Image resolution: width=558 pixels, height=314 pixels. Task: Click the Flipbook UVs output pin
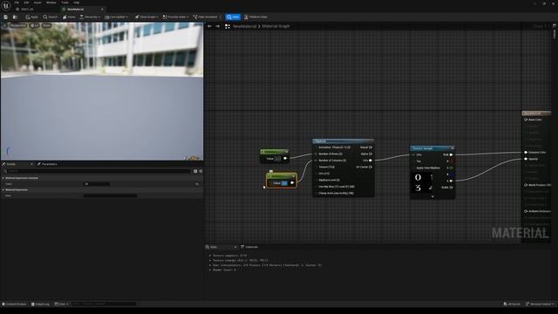[371, 160]
